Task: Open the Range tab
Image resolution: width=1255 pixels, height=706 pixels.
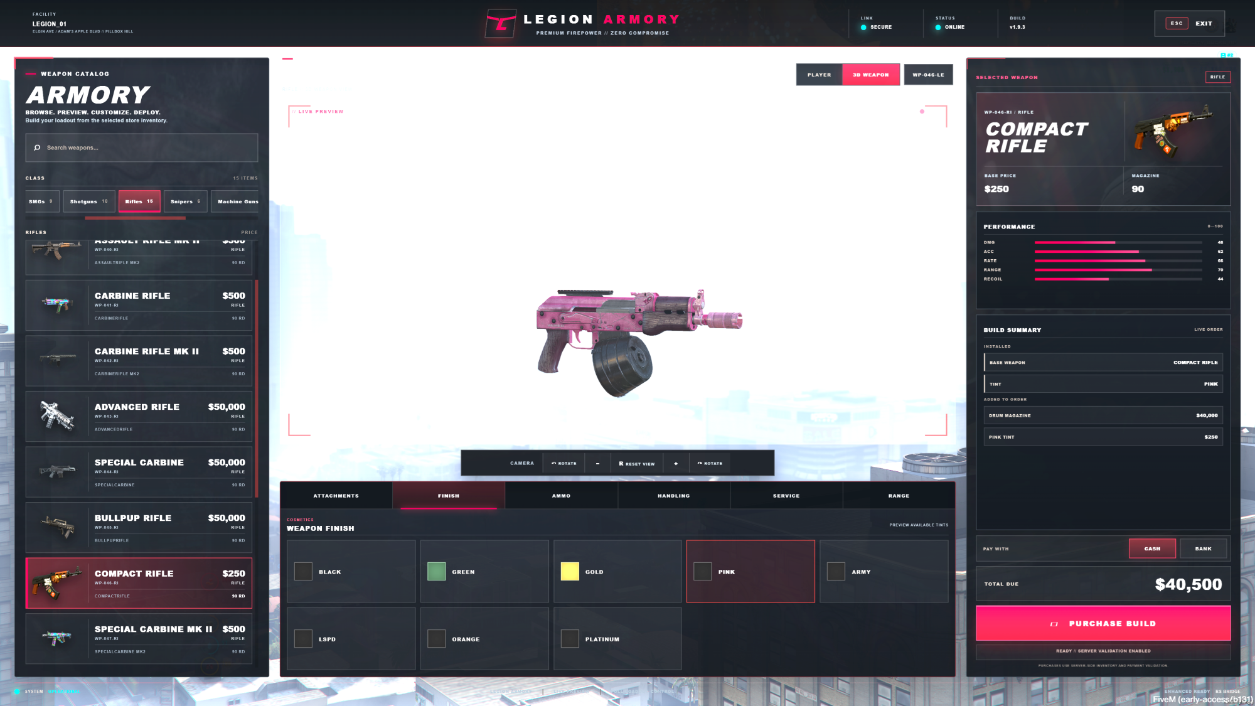Action: [x=899, y=496]
